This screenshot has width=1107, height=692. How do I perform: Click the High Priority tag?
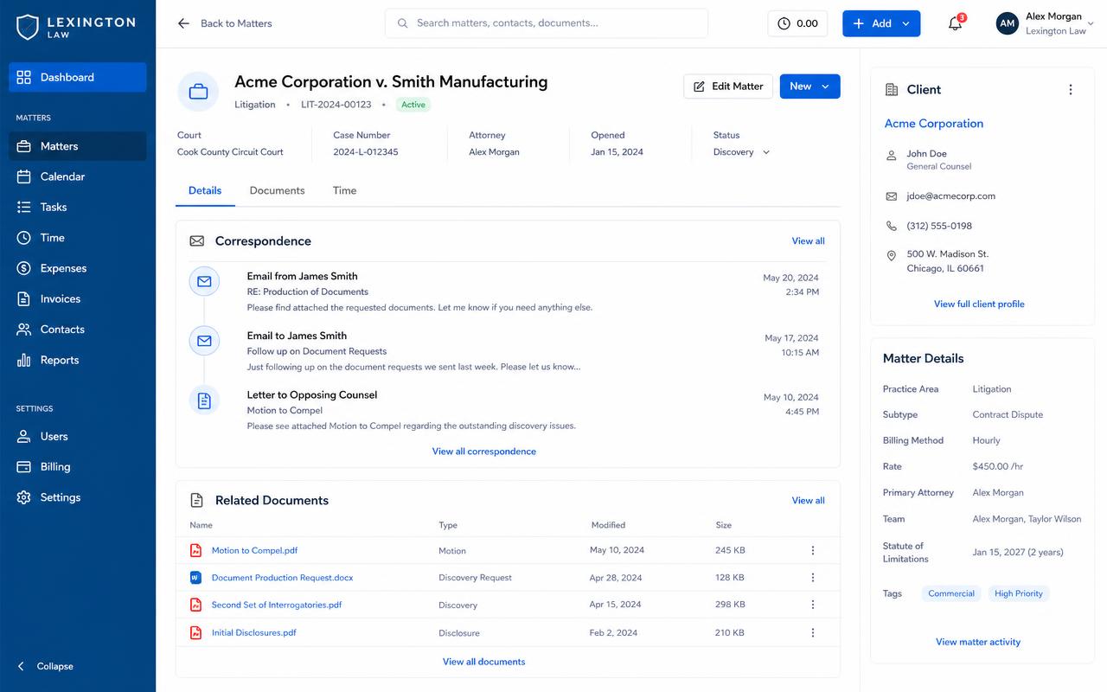click(1019, 593)
